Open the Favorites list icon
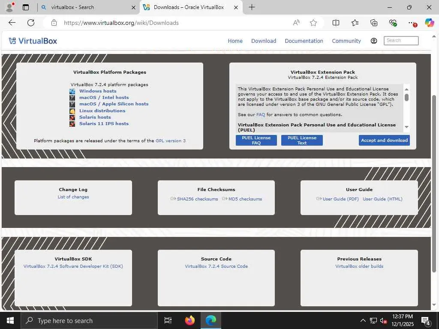 pos(355,23)
